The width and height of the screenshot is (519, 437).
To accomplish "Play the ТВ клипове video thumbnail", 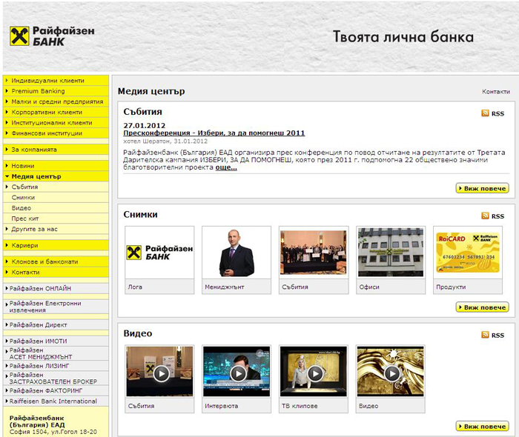I will tap(314, 372).
